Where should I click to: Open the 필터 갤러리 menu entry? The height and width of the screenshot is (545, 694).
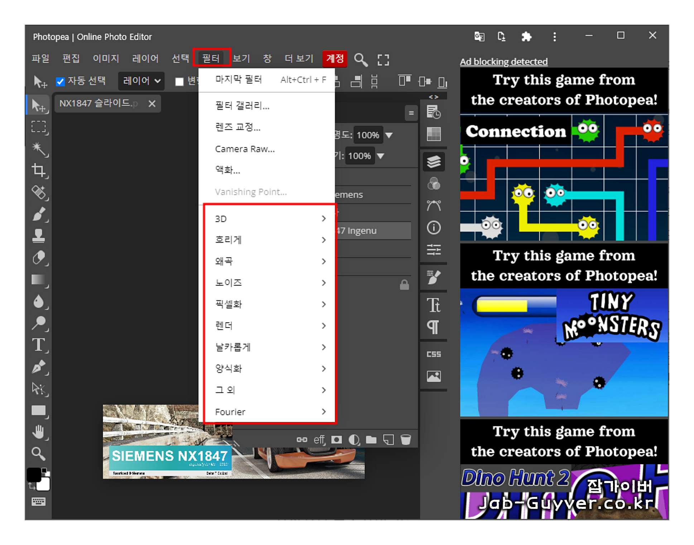click(242, 106)
